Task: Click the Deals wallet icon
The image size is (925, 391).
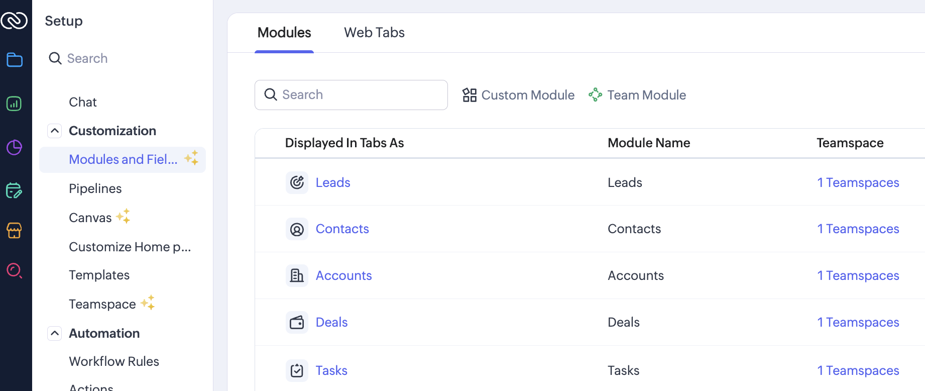Action: [x=297, y=322]
